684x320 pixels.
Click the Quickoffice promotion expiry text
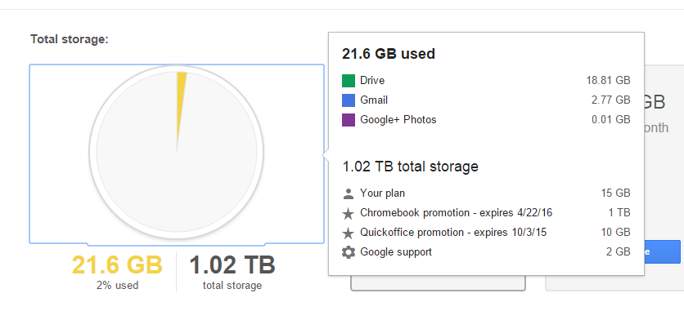coord(453,233)
